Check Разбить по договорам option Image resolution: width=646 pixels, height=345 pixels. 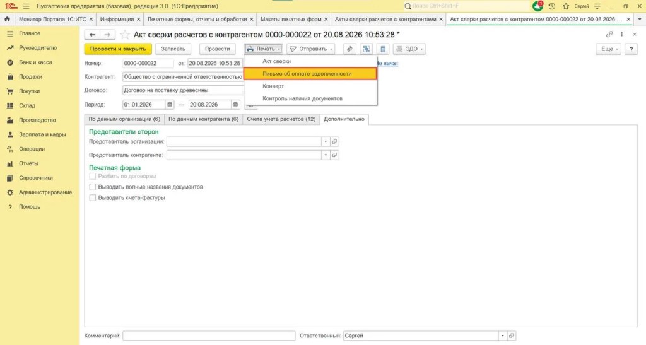click(93, 176)
